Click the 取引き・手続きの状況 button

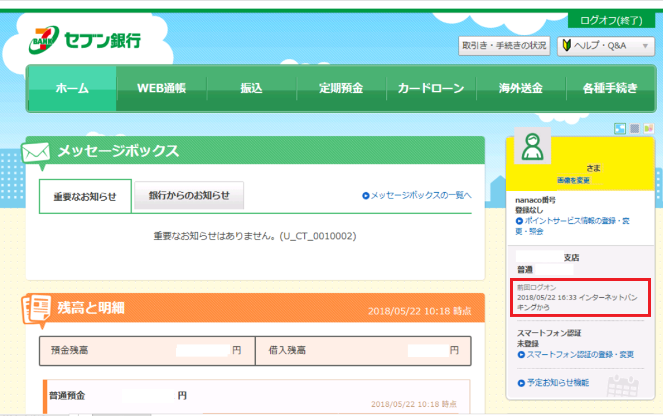(x=504, y=46)
